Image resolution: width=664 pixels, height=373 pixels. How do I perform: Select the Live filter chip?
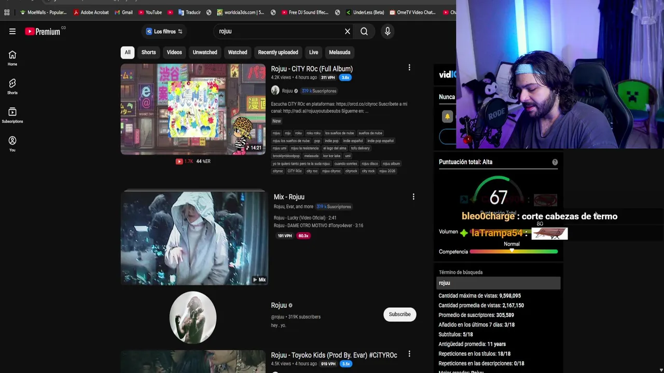[x=313, y=52]
